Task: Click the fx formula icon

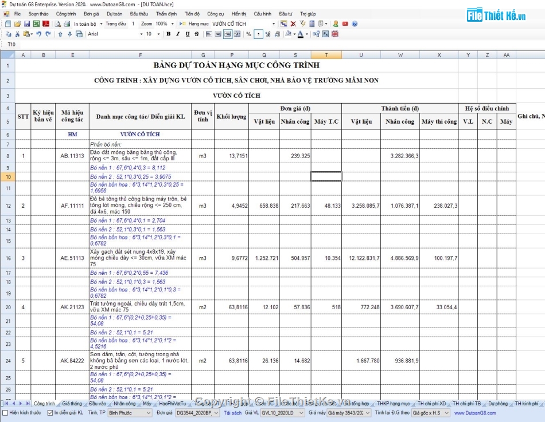Action: tap(325, 34)
